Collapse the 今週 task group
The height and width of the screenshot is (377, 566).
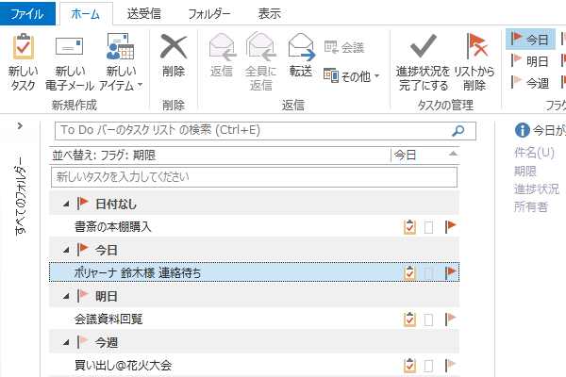click(x=66, y=342)
